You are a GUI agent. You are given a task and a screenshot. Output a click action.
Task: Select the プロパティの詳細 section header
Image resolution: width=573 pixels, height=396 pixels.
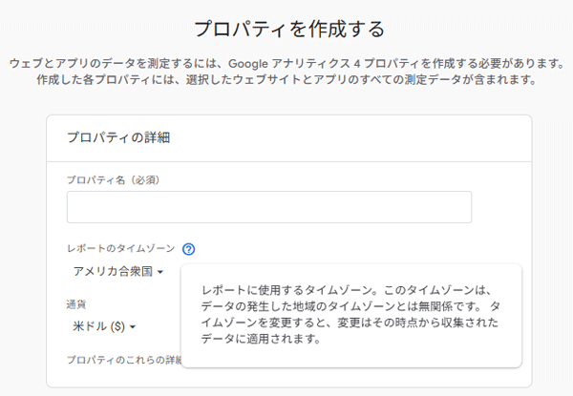point(118,137)
